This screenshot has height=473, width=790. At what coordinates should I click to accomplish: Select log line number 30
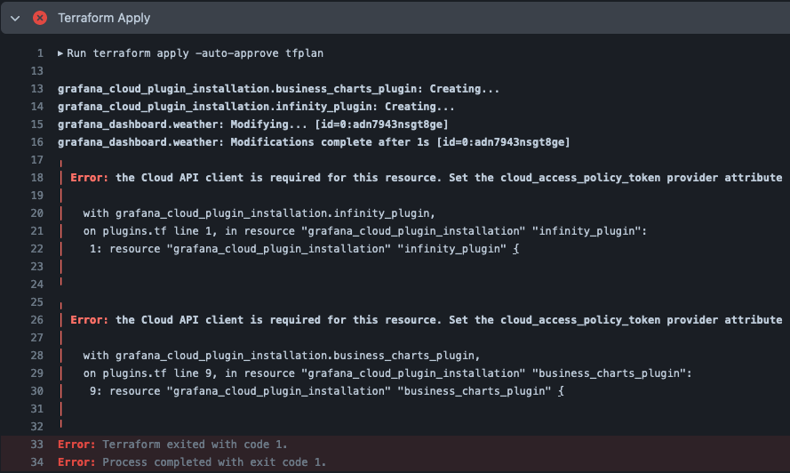pos(37,391)
